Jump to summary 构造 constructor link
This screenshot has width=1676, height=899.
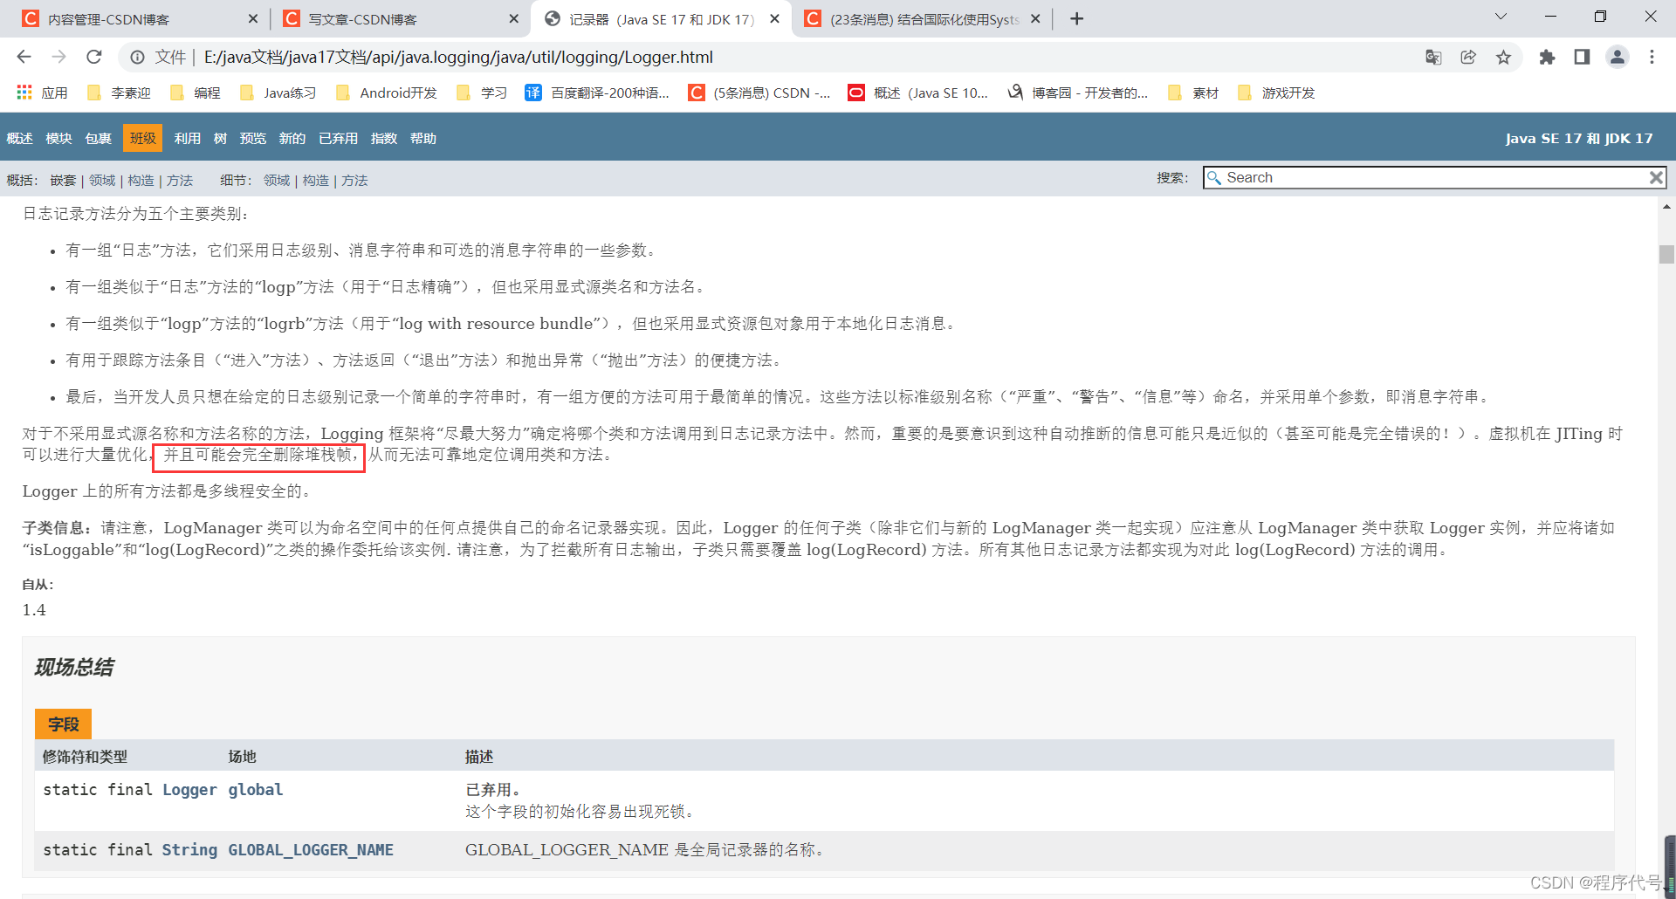[141, 180]
